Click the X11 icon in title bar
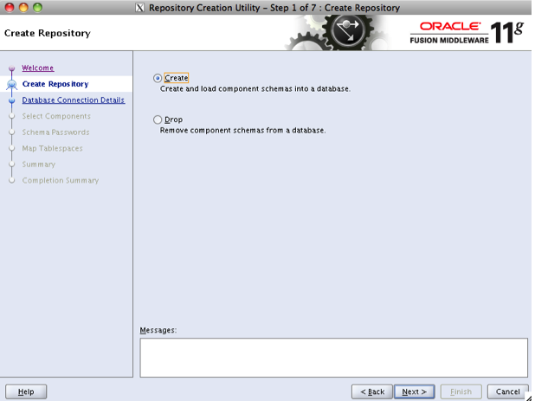The width and height of the screenshot is (535, 401). (140, 8)
